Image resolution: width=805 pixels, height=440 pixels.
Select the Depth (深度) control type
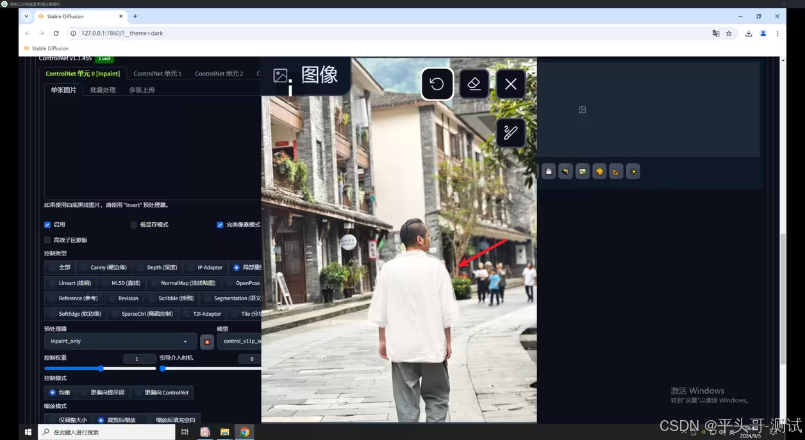click(x=158, y=267)
